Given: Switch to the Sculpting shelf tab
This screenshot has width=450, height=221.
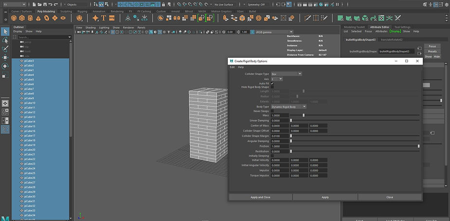Looking at the screenshot, I should coord(66,12).
